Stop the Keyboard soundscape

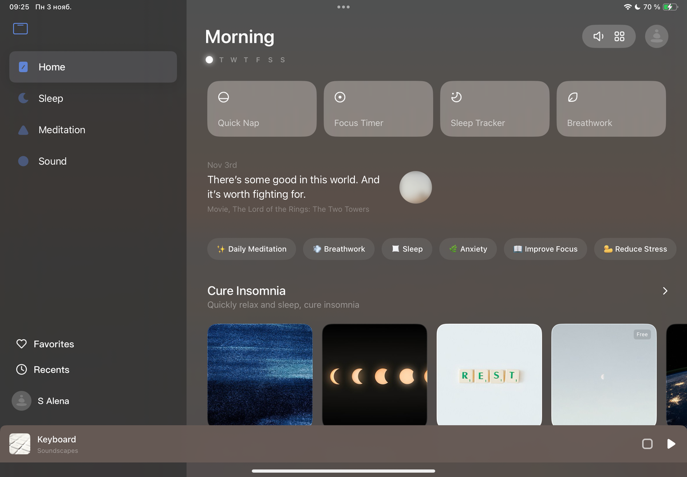tap(647, 444)
